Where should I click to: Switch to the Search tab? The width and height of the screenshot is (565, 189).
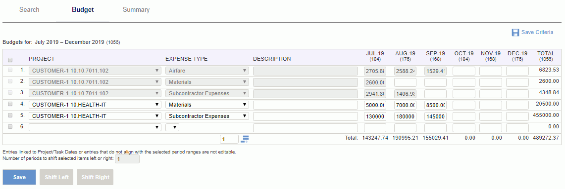pyautogui.click(x=29, y=10)
